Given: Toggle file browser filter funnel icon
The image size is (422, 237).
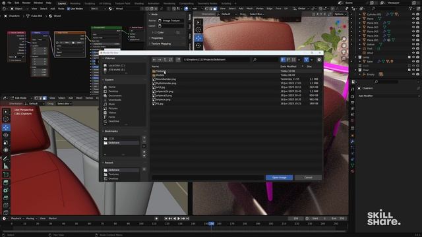Looking at the screenshot, I should point(306,60).
